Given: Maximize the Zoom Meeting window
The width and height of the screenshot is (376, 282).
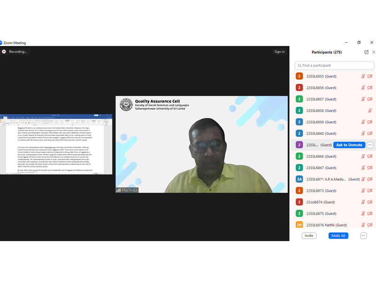Looking at the screenshot, I should coord(359,42).
